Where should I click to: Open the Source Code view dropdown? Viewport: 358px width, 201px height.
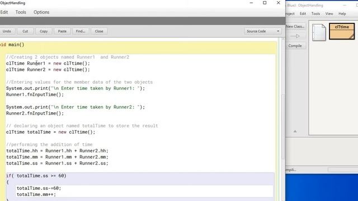pyautogui.click(x=263, y=31)
